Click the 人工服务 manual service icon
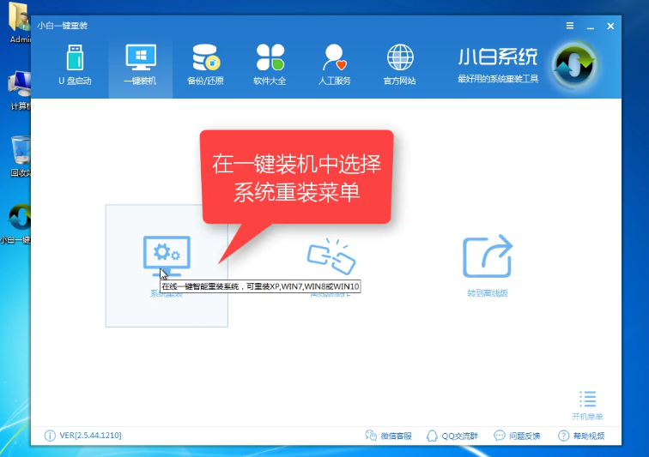This screenshot has width=649, height=457. click(x=335, y=64)
